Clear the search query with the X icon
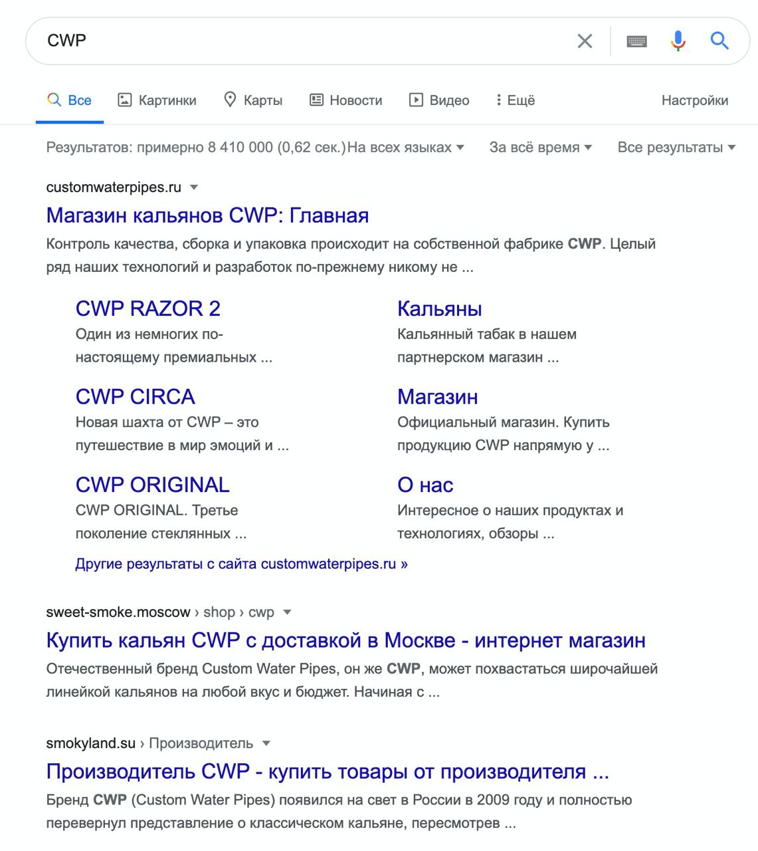Image resolution: width=758 pixels, height=851 pixels. pos(585,41)
